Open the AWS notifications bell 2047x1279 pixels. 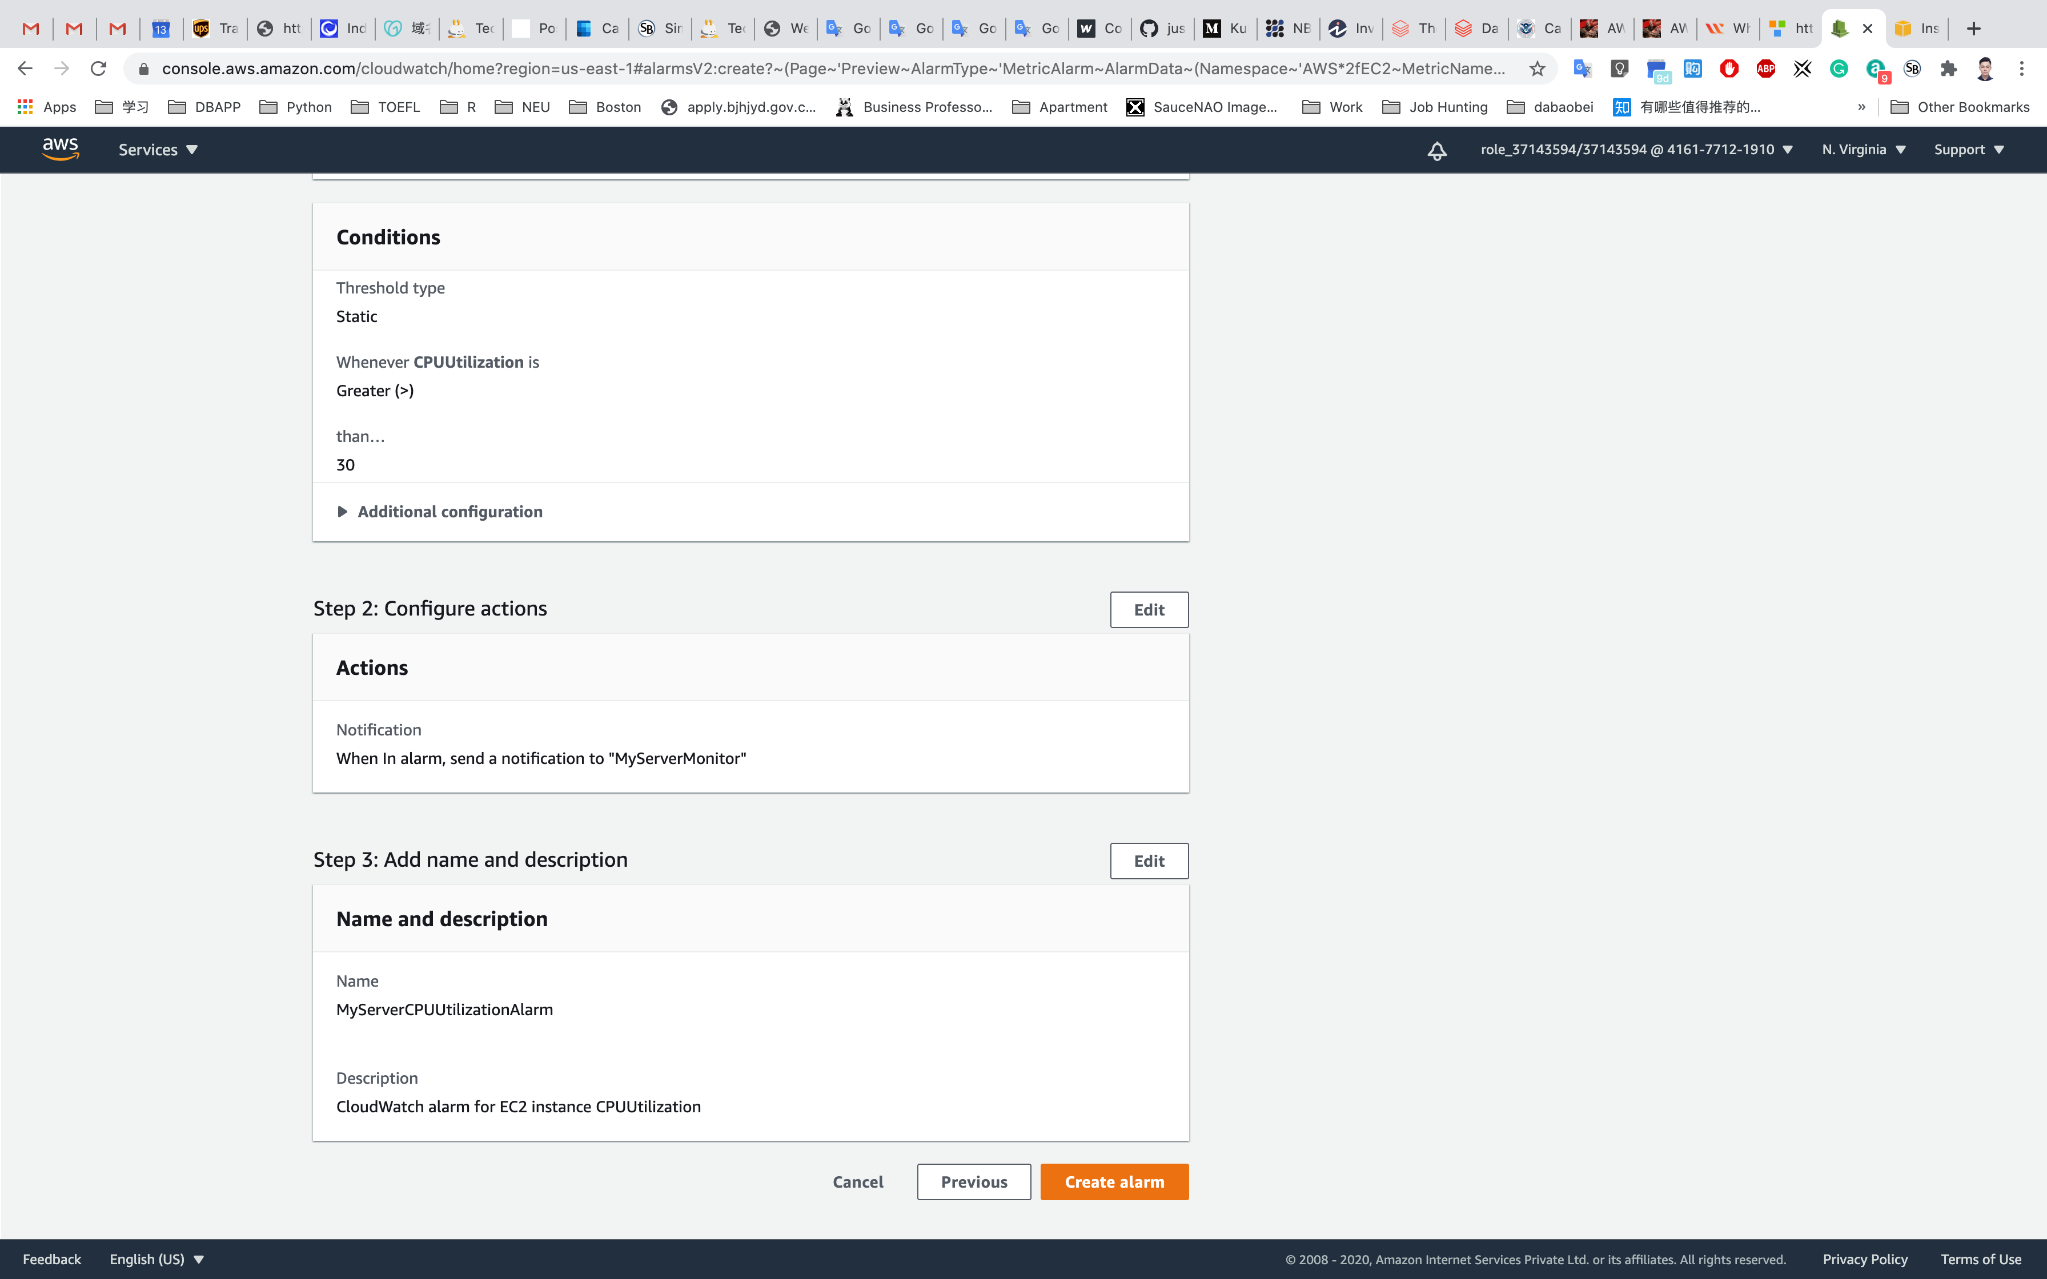click(1436, 151)
